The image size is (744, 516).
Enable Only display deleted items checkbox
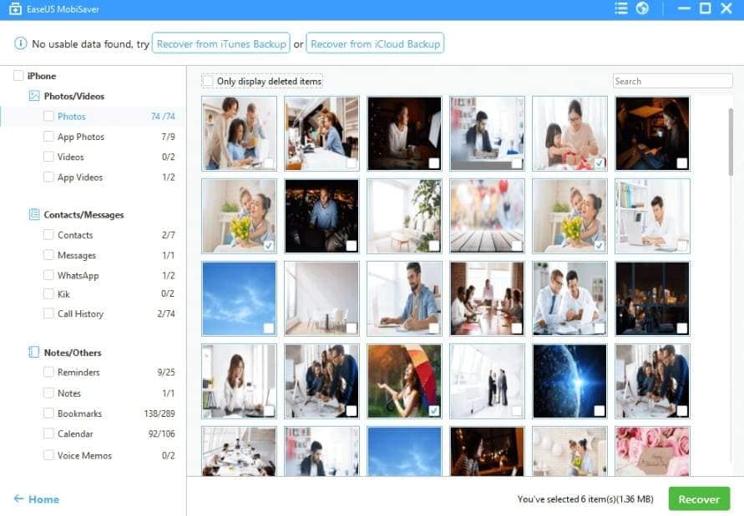coord(208,81)
